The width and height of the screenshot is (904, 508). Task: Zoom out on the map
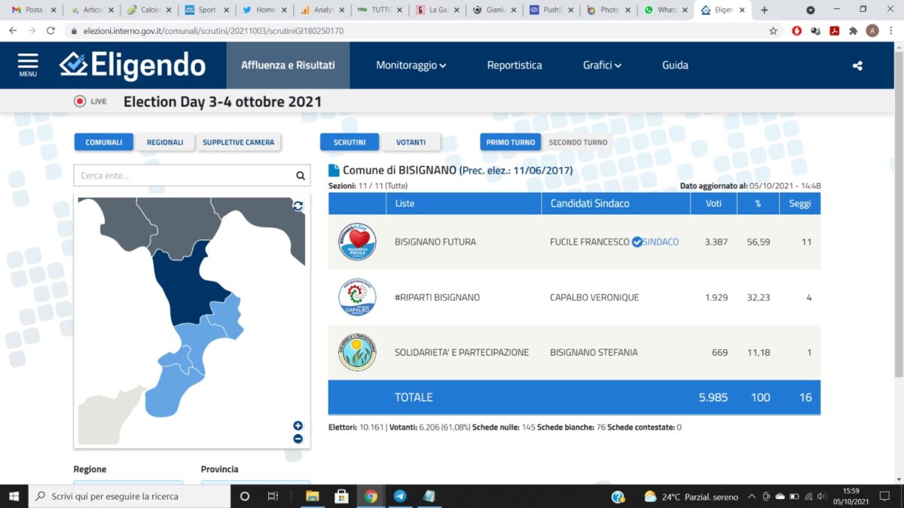(x=298, y=439)
